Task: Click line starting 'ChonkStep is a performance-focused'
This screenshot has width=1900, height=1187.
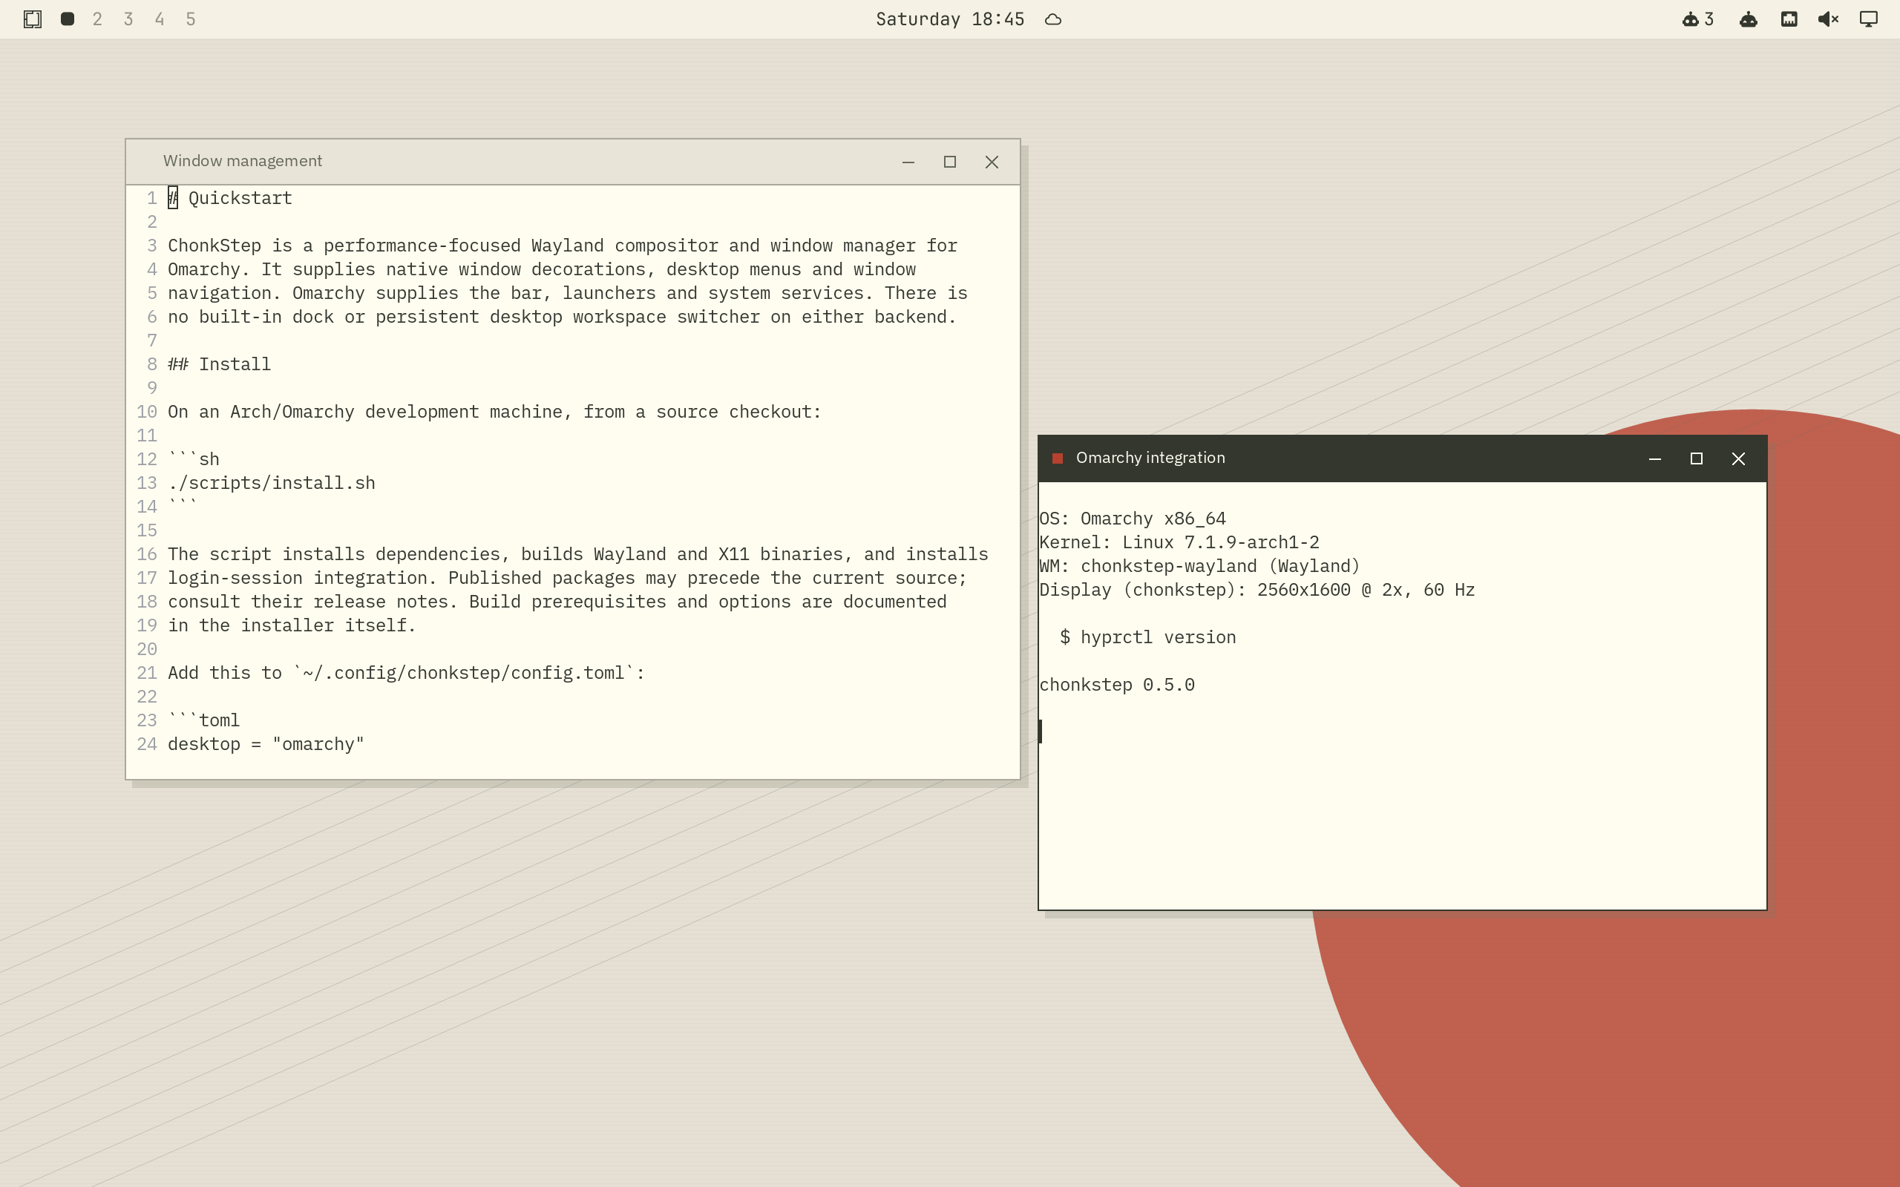Action: [x=562, y=246]
